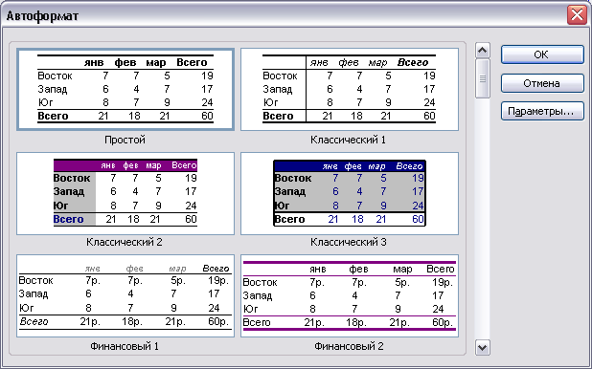Click the Простой caption label
Image resolution: width=592 pixels, height=369 pixels.
(x=125, y=140)
